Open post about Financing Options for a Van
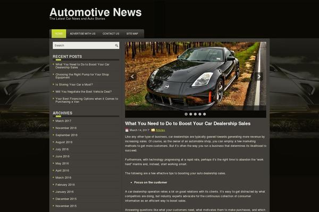The height and width of the screenshot is (212, 319). coord(87,100)
